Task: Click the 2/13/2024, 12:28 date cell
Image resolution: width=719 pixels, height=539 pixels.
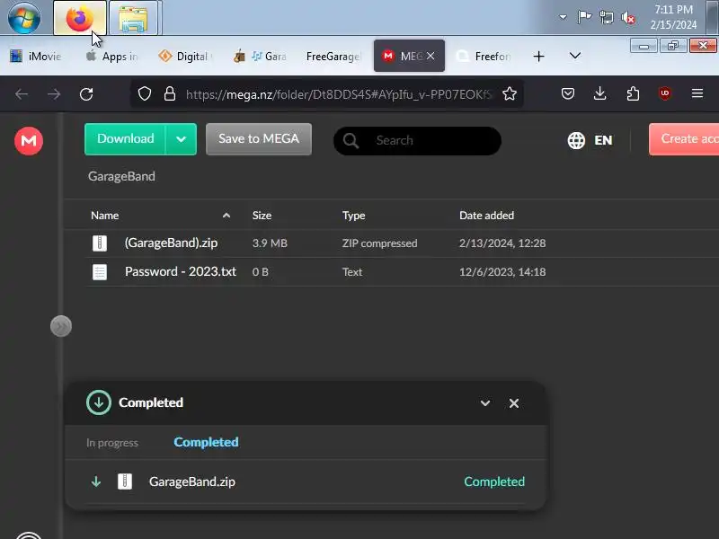Action: tap(502, 243)
